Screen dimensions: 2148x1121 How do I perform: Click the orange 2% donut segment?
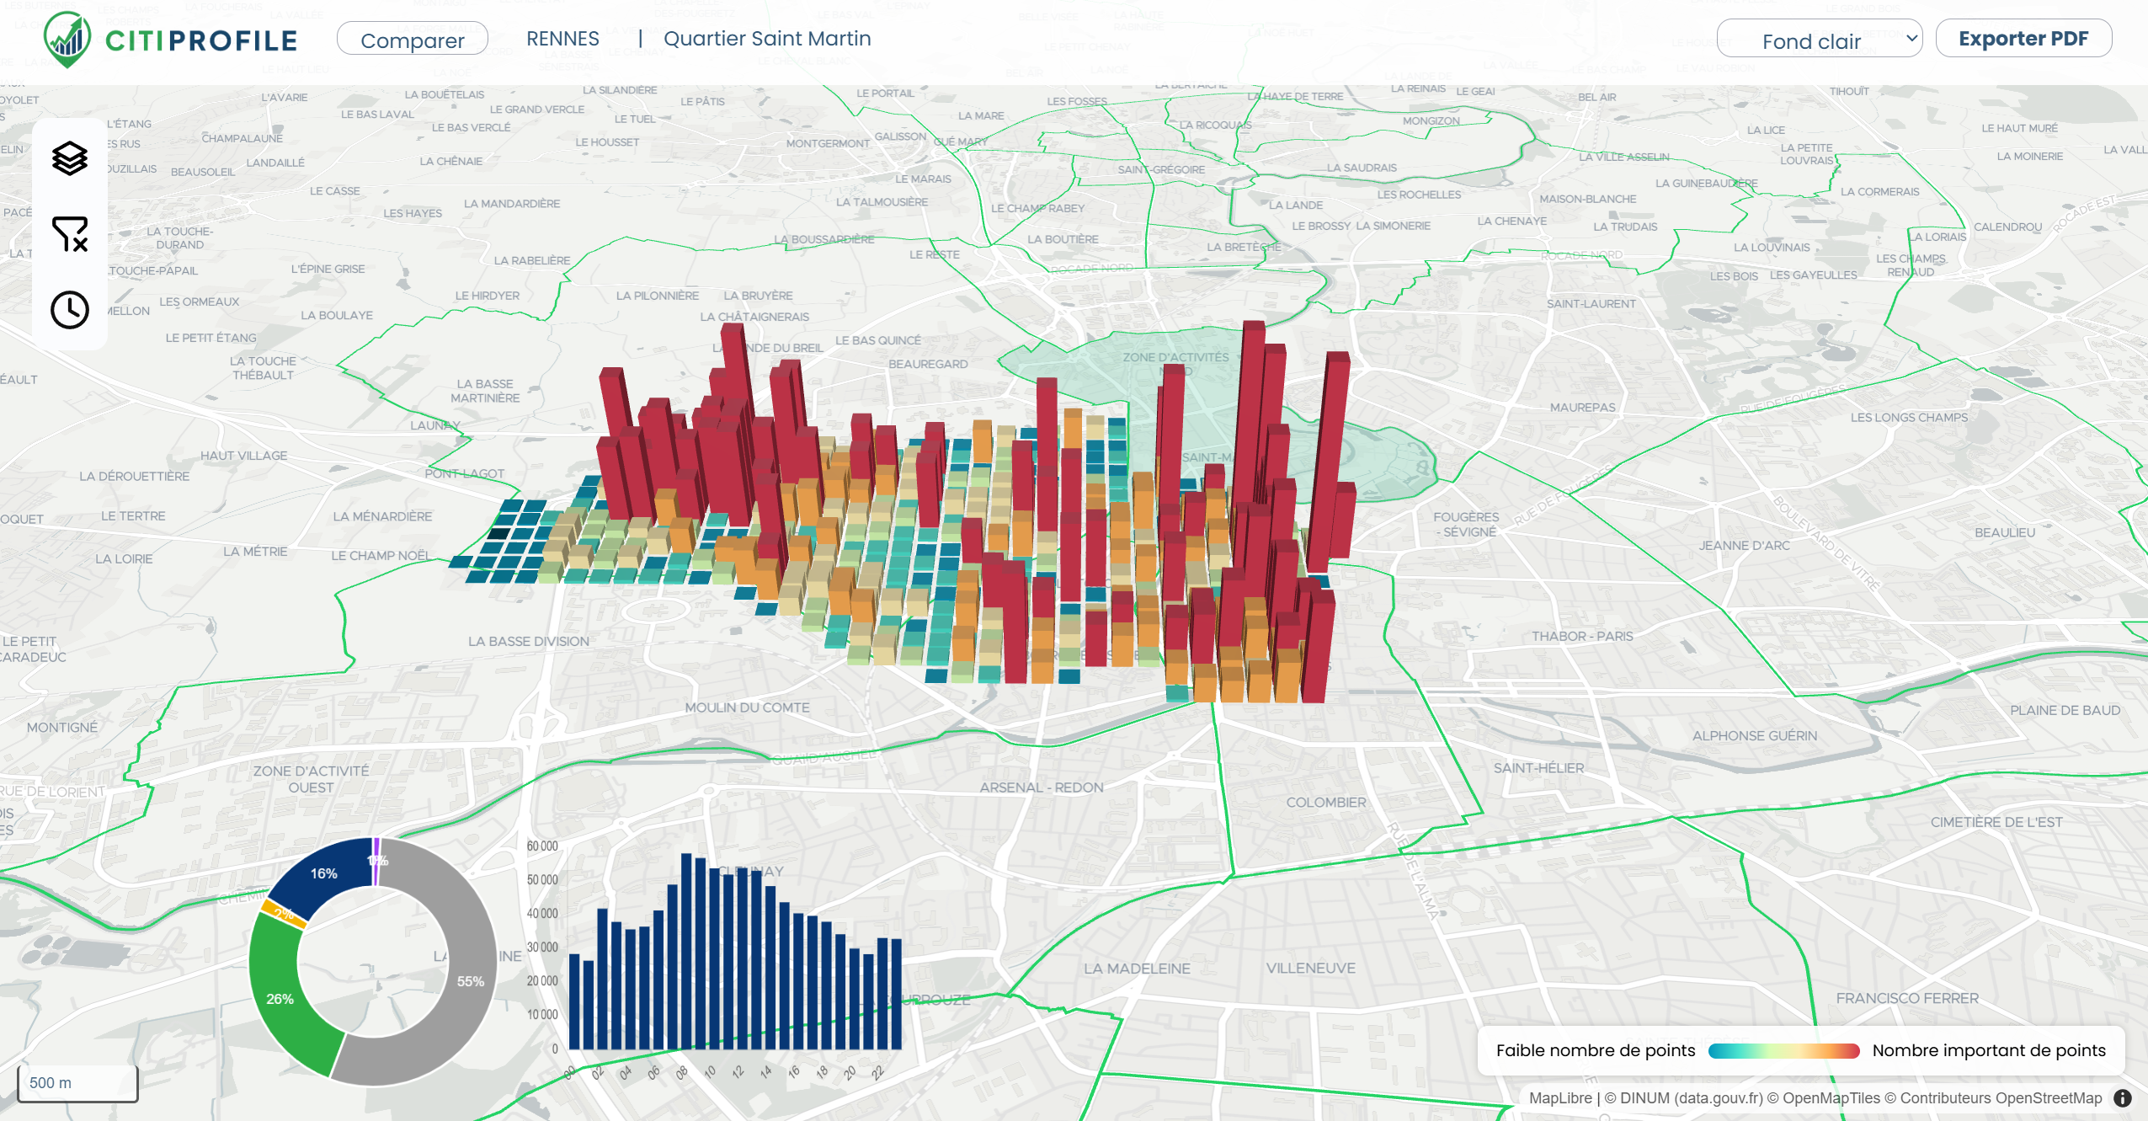point(284,914)
